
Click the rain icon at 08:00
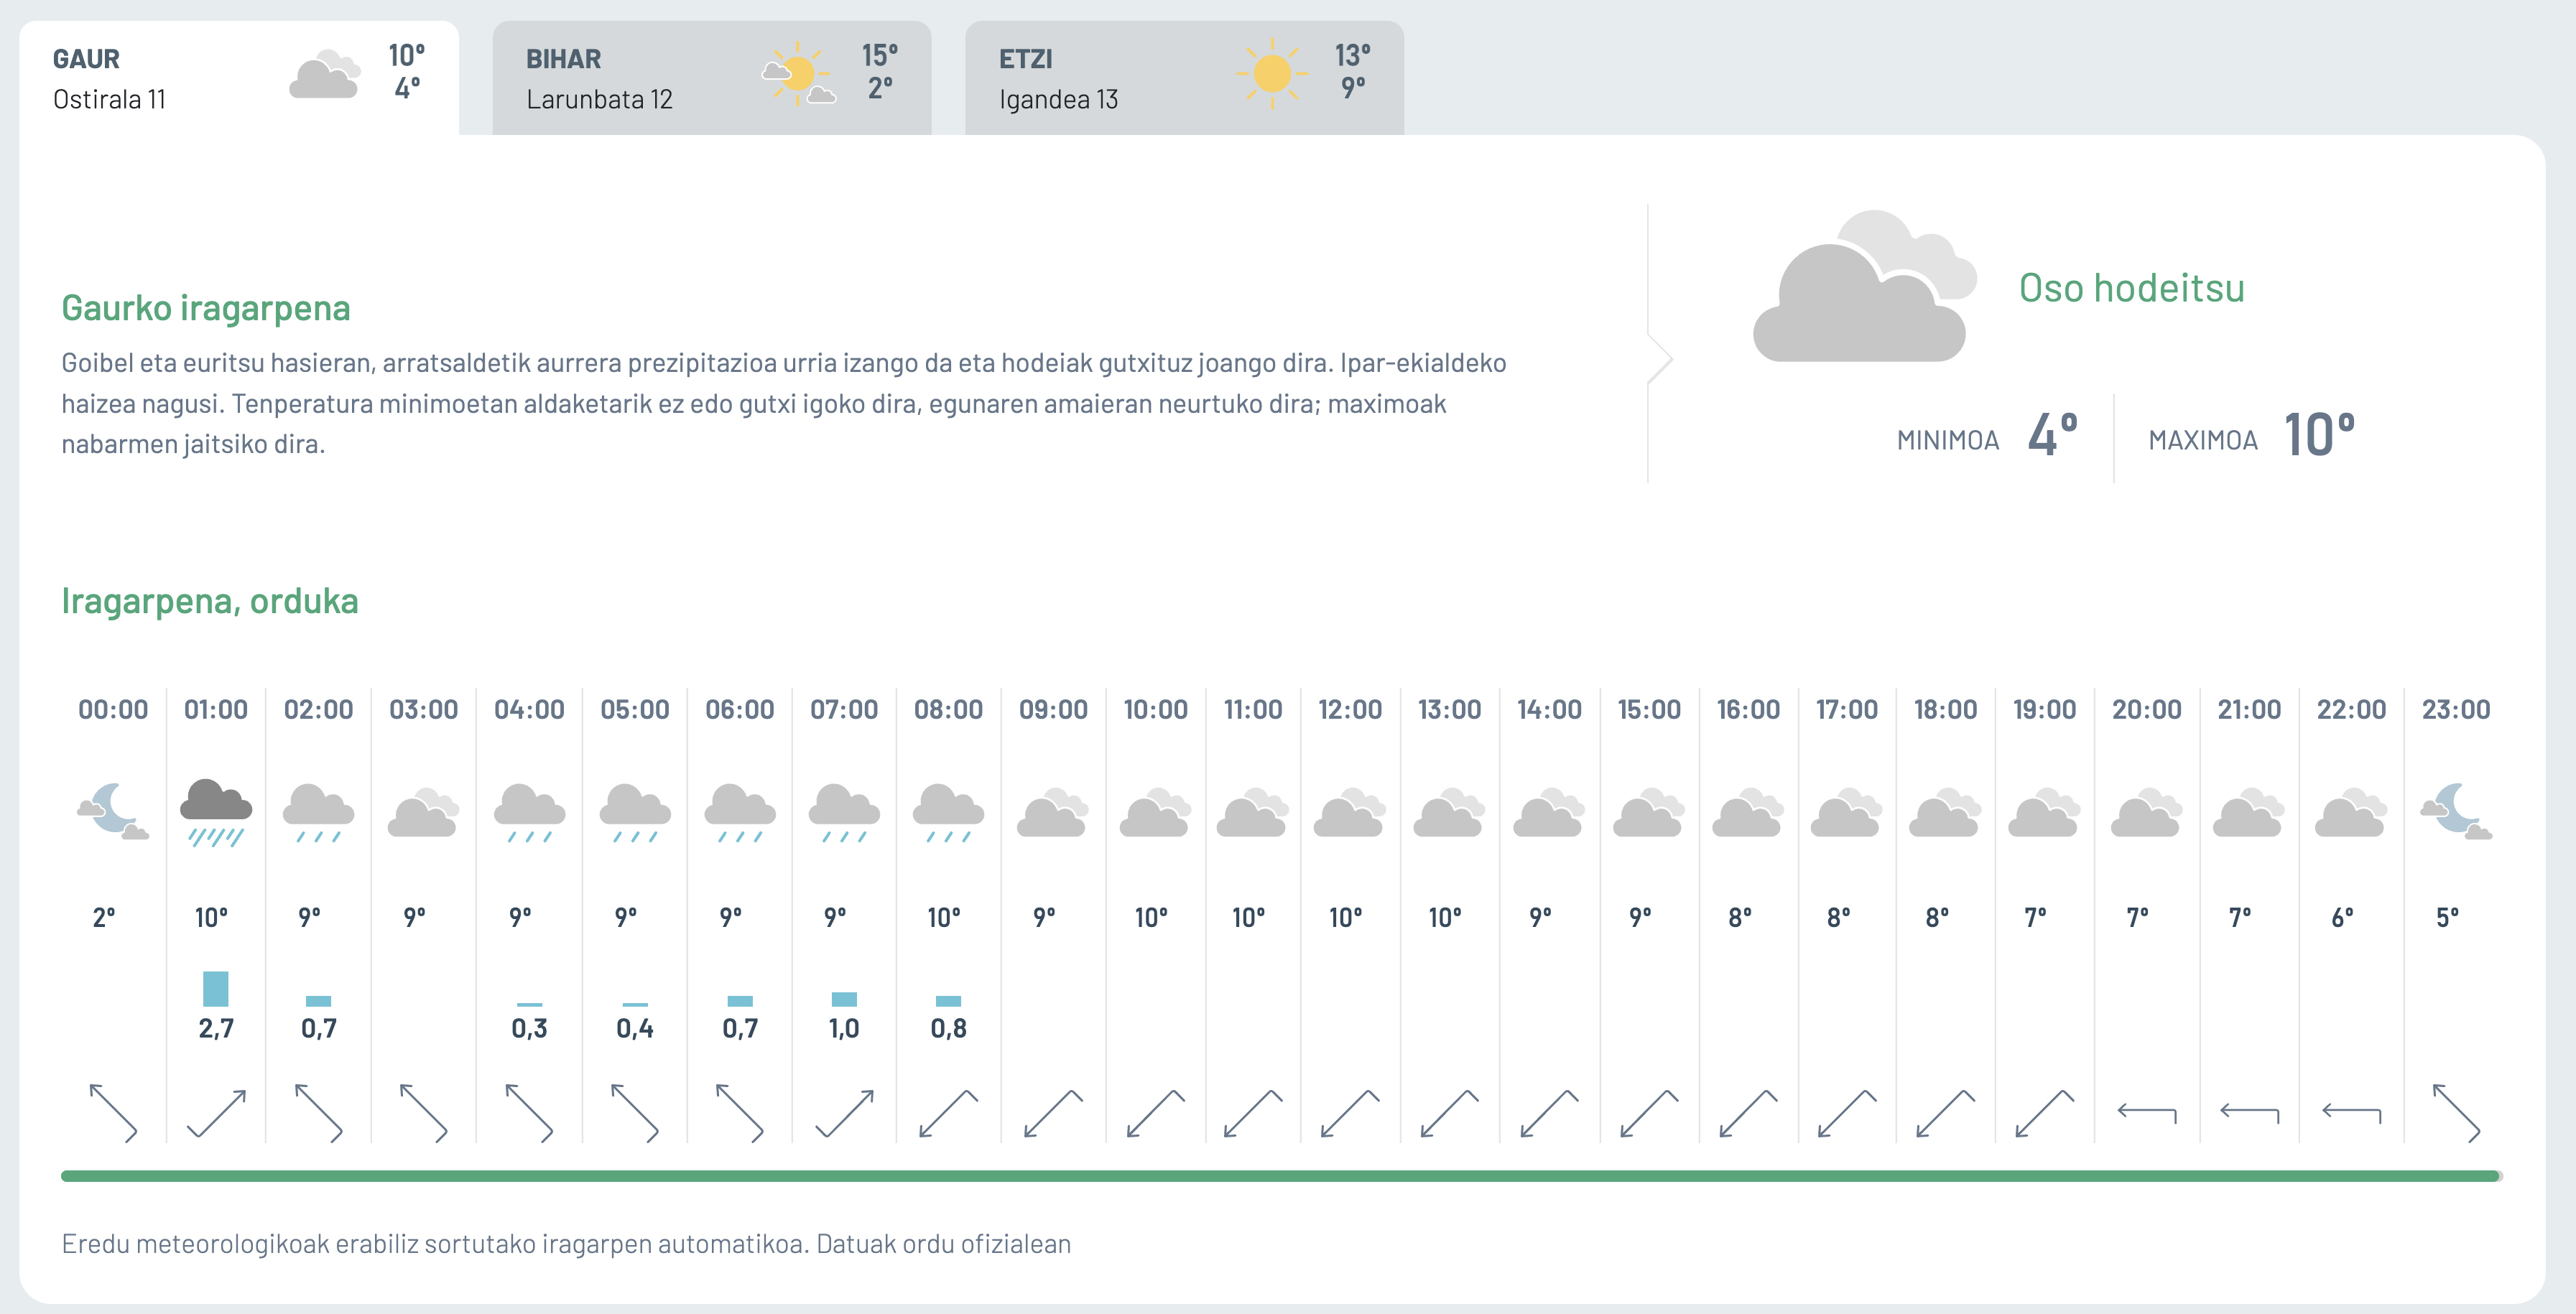948,814
